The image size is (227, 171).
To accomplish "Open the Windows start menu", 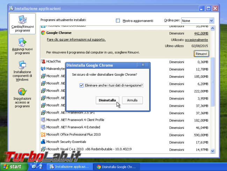I will pos(14,167).
